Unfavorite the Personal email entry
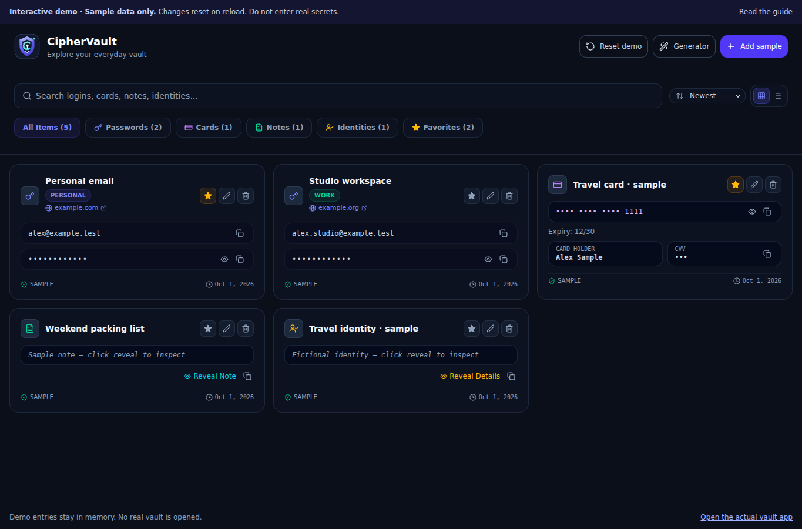Image resolution: width=802 pixels, height=529 pixels. pyautogui.click(x=208, y=196)
